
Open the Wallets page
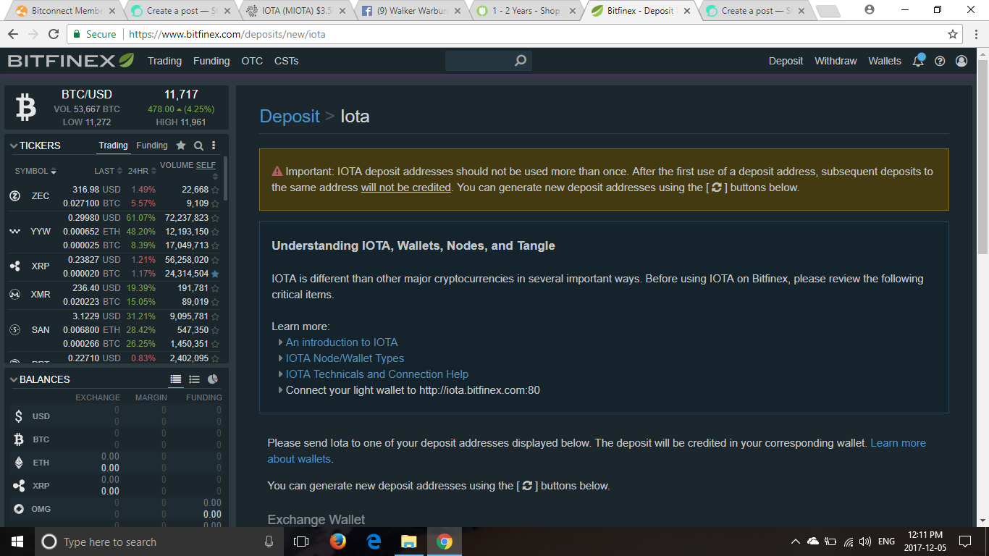pyautogui.click(x=885, y=61)
